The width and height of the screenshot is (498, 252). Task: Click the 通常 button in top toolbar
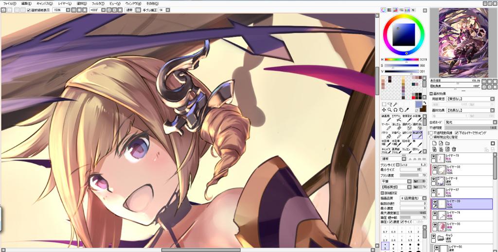coord(129,10)
